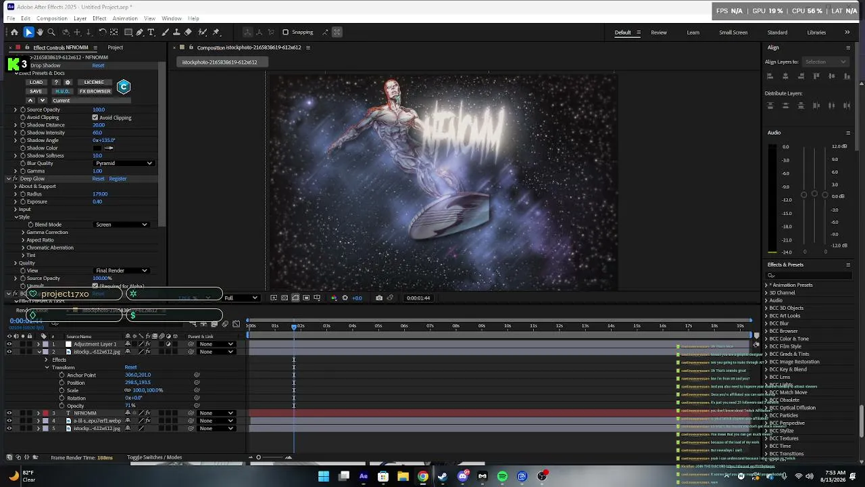Select the Zoom magnifier tool
This screenshot has width=865, height=487.
[x=51, y=32]
